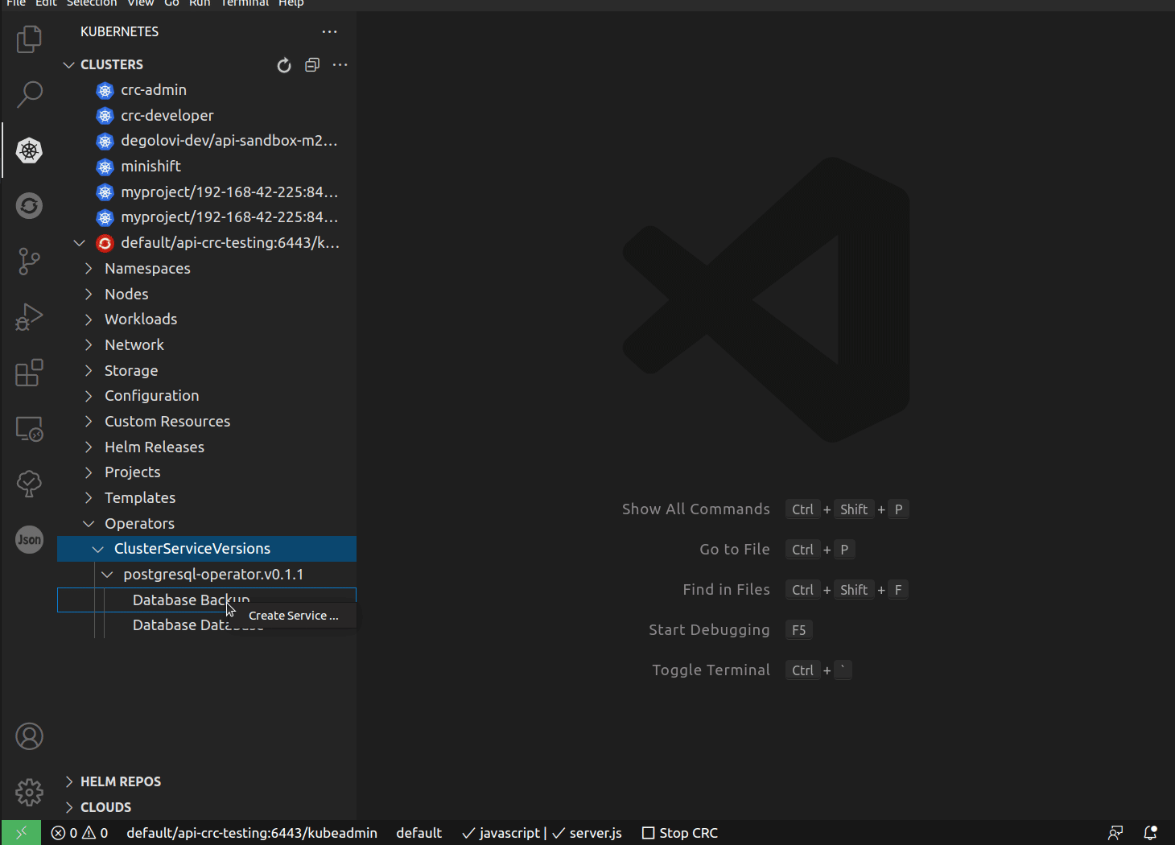Screen dimensions: 1175x845
Task: Expand the Workloads node
Action: (x=89, y=319)
